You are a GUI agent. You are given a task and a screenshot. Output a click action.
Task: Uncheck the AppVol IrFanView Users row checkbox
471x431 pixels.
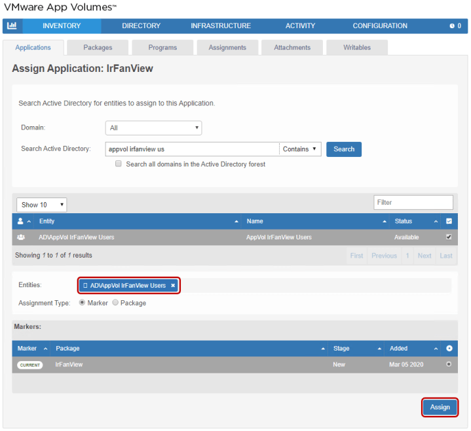(x=449, y=237)
